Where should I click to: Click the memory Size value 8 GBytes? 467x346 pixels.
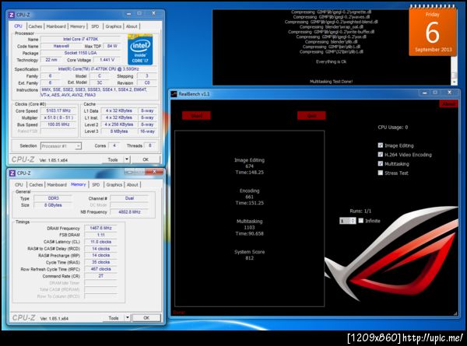click(53, 205)
